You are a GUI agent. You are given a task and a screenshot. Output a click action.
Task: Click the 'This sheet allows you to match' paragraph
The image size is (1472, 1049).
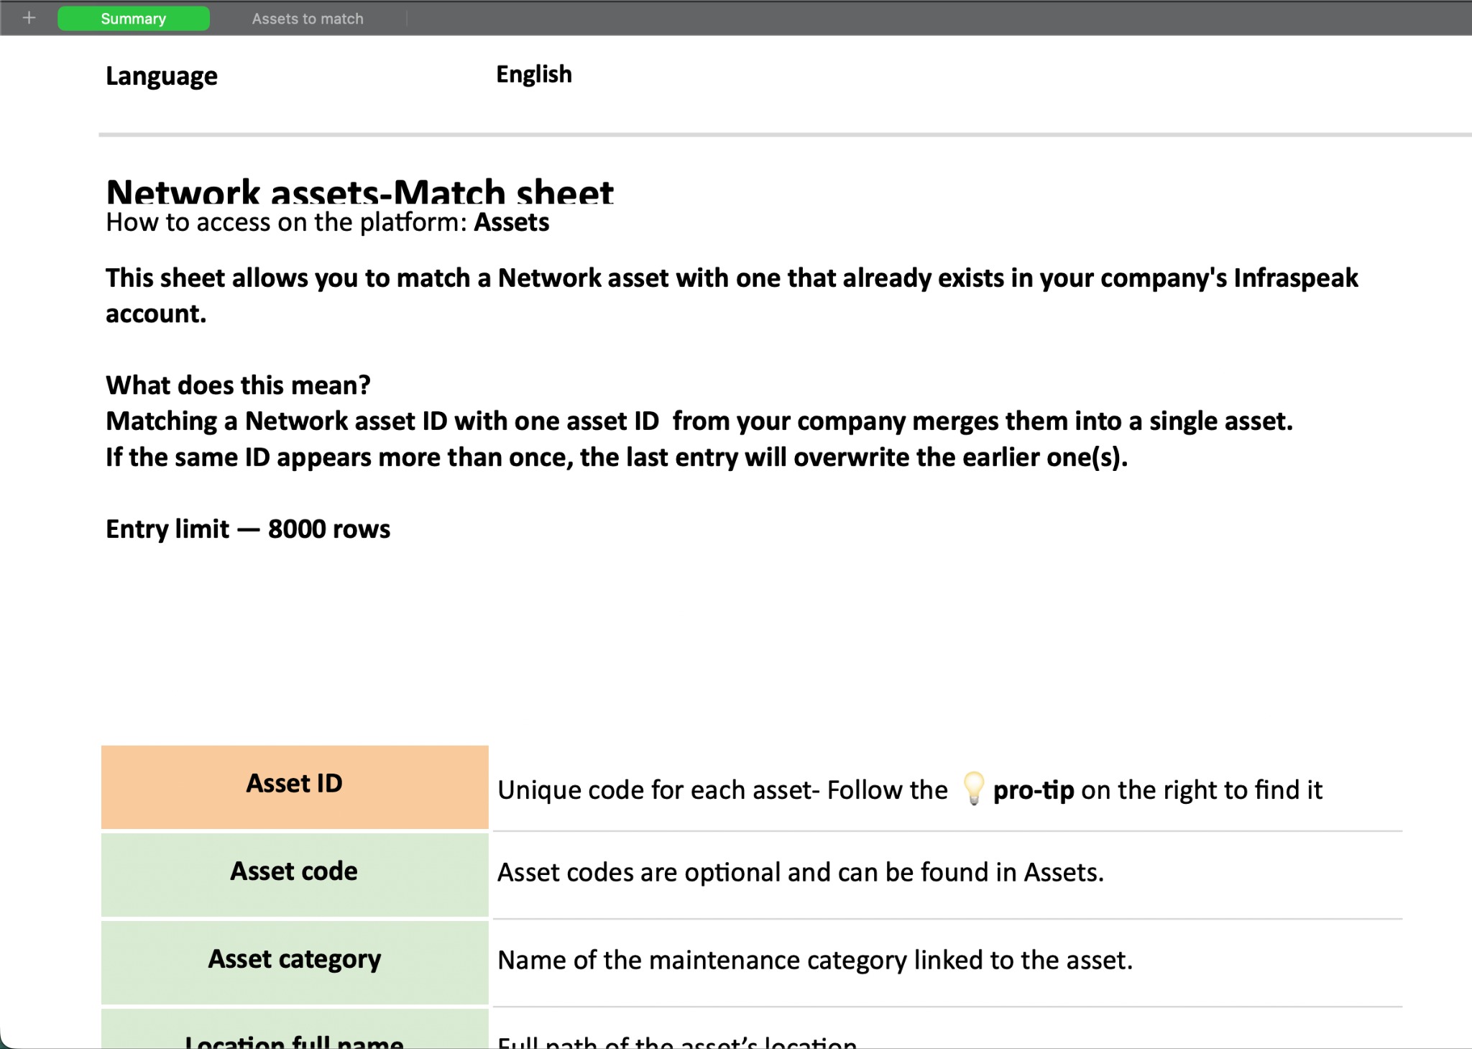pyautogui.click(x=731, y=279)
